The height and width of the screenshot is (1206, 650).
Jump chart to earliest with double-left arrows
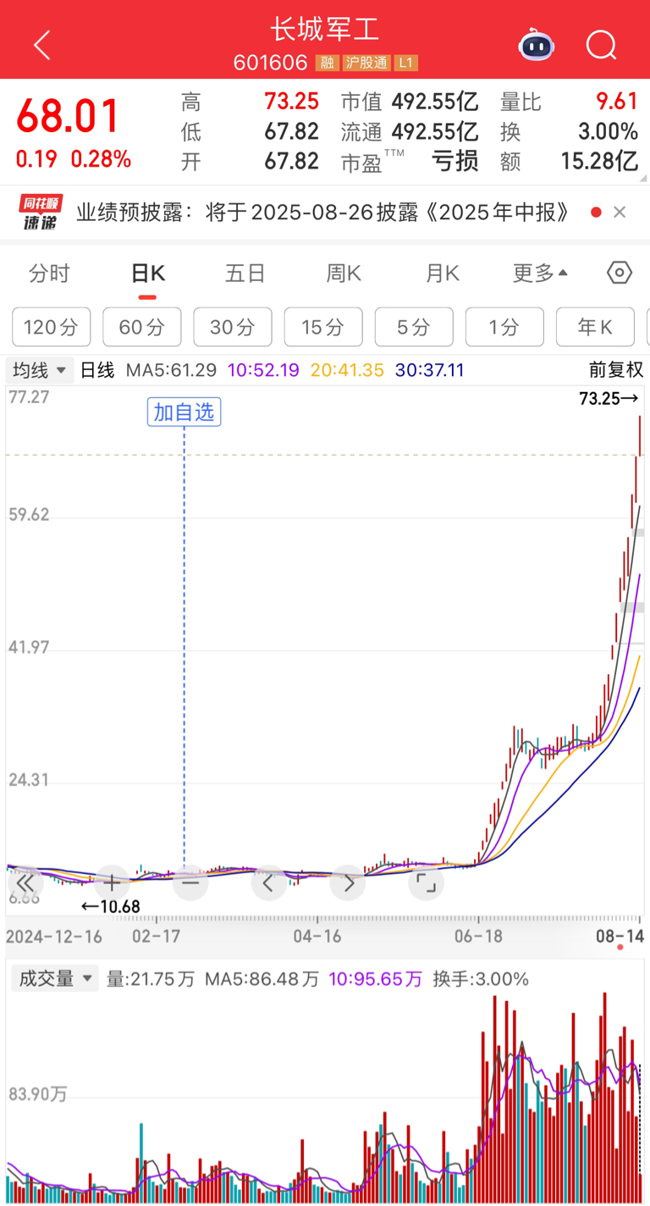25,883
